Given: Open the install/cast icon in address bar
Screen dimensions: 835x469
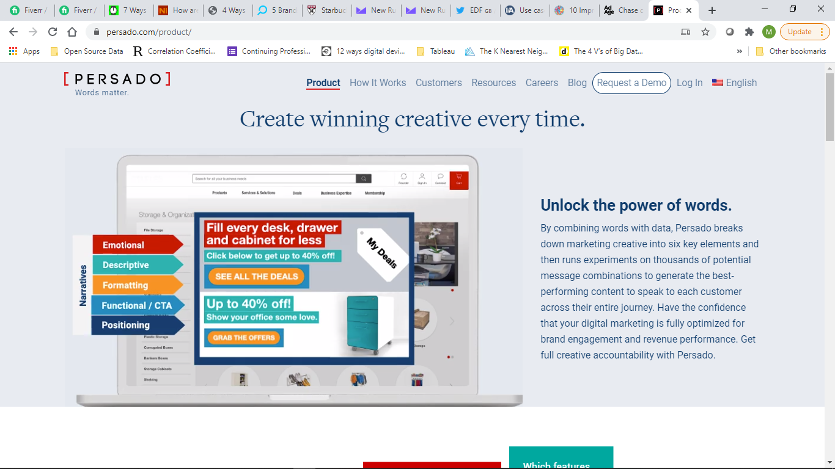Looking at the screenshot, I should coord(685,32).
